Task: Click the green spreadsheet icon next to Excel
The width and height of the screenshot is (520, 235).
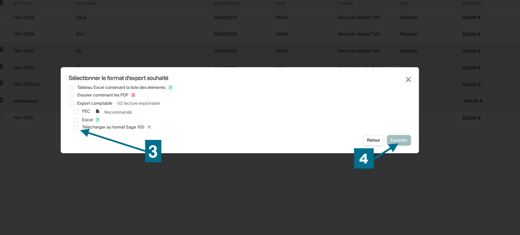Action: point(97,120)
